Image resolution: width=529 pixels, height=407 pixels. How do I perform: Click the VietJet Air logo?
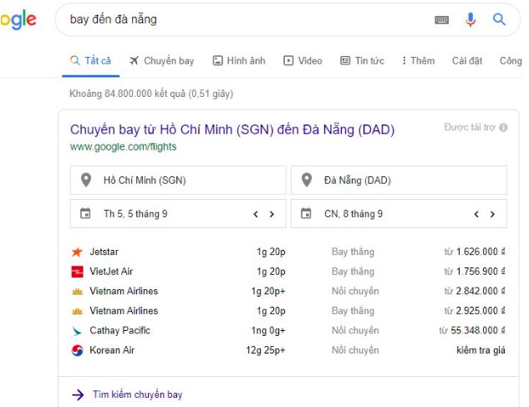coord(77,272)
